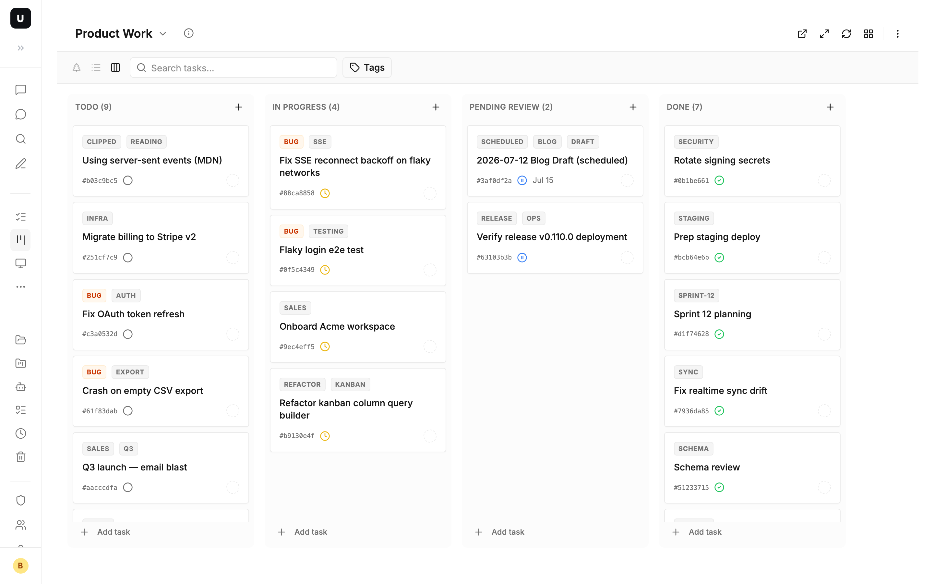This screenshot has width=934, height=584.
Task: Toggle done check on Schema review
Action: (719, 487)
